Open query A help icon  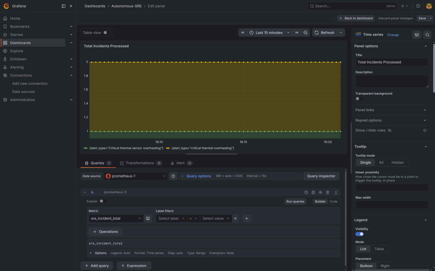(x=306, y=192)
